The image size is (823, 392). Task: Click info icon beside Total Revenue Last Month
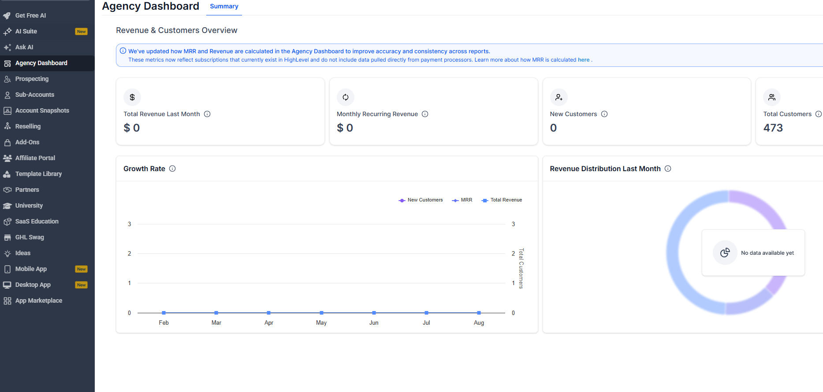coord(207,114)
